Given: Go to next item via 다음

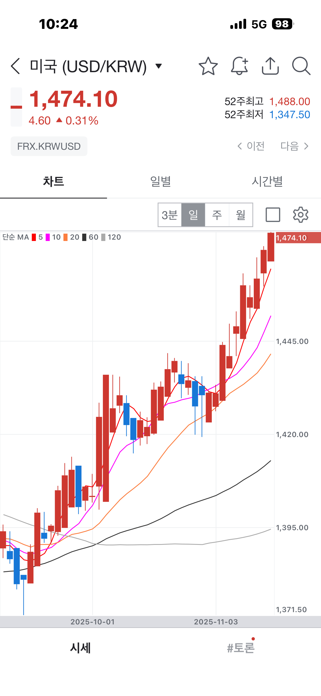Looking at the screenshot, I should [294, 146].
